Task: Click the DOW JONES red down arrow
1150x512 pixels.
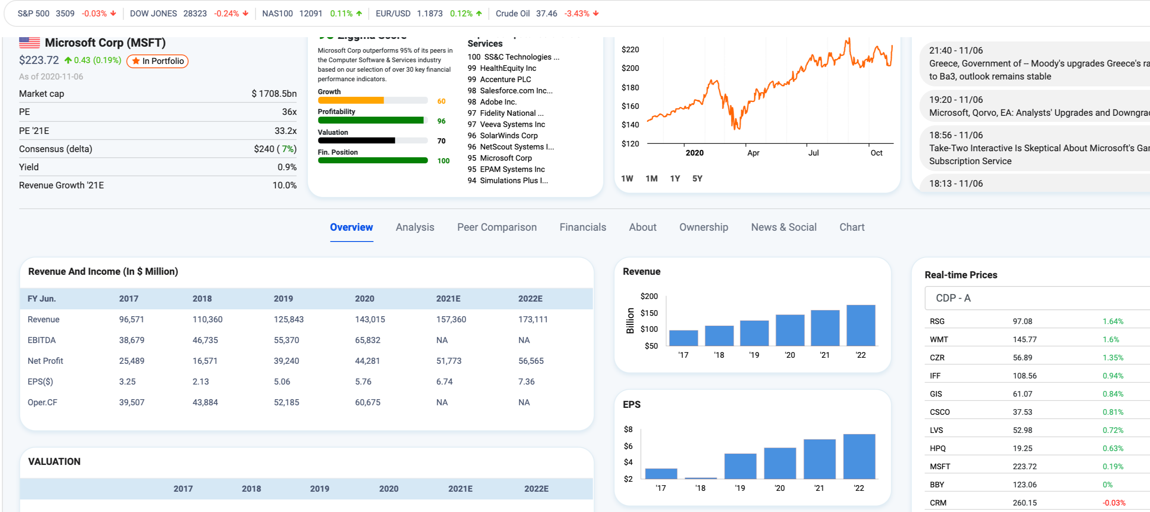Action: point(245,13)
